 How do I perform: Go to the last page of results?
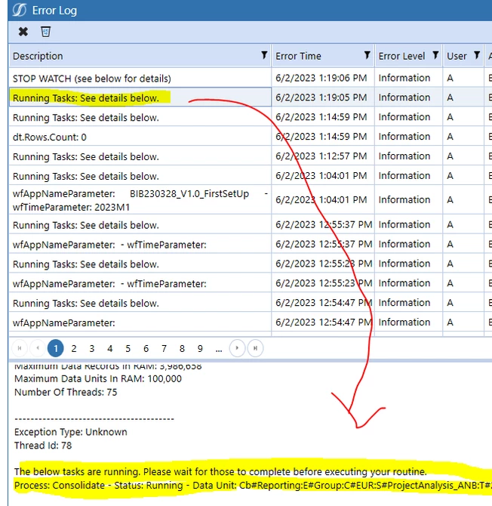coord(255,348)
